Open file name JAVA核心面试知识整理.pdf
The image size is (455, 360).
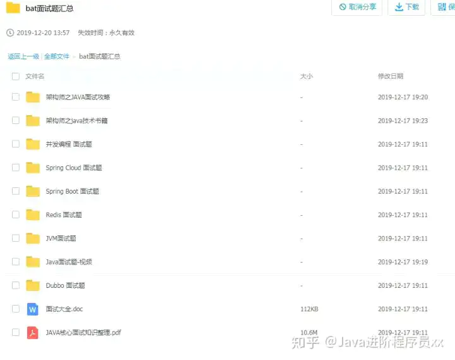coord(83,332)
